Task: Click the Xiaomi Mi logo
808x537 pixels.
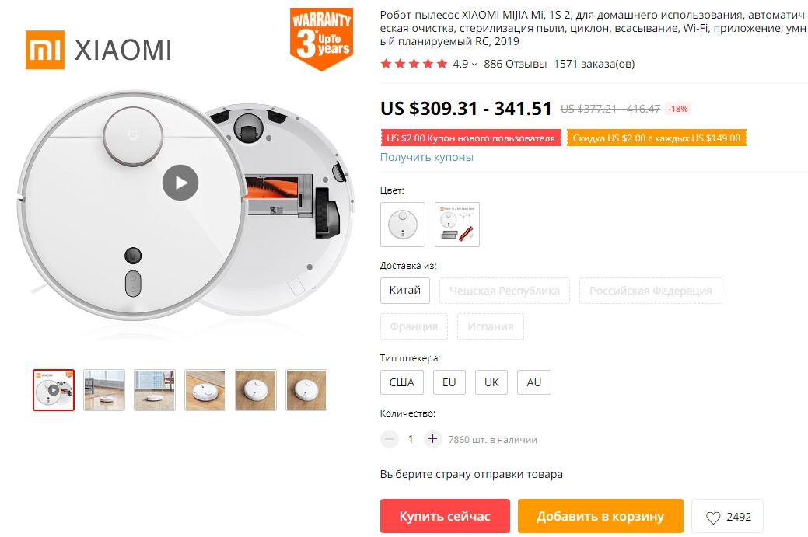Action: coord(45,50)
